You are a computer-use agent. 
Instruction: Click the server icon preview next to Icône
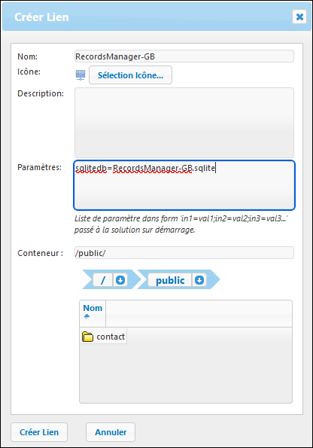point(81,75)
